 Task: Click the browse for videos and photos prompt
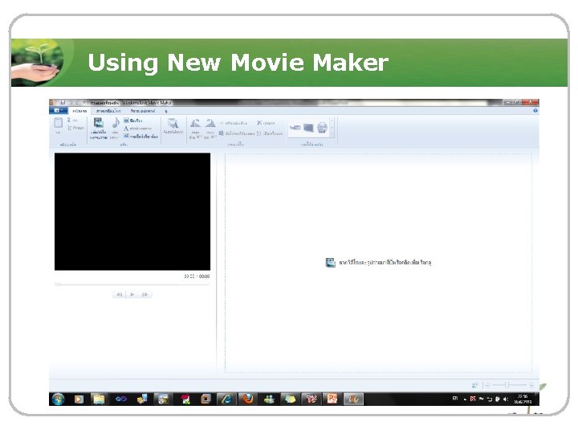pyautogui.click(x=385, y=262)
